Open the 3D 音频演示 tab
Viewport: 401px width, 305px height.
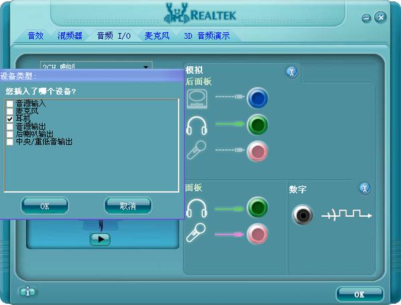(x=207, y=35)
